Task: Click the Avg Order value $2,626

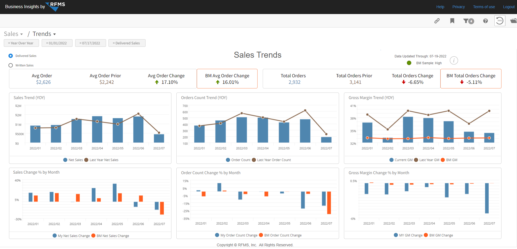Action: point(43,82)
